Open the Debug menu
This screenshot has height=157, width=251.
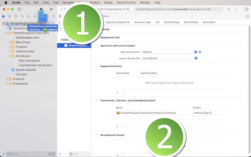pyautogui.click(x=108, y=3)
